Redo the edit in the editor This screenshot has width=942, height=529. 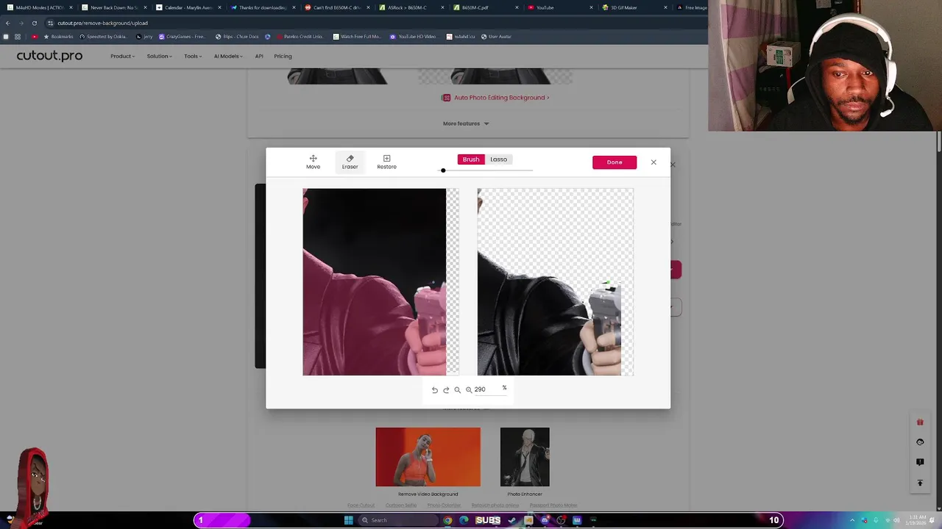click(446, 390)
